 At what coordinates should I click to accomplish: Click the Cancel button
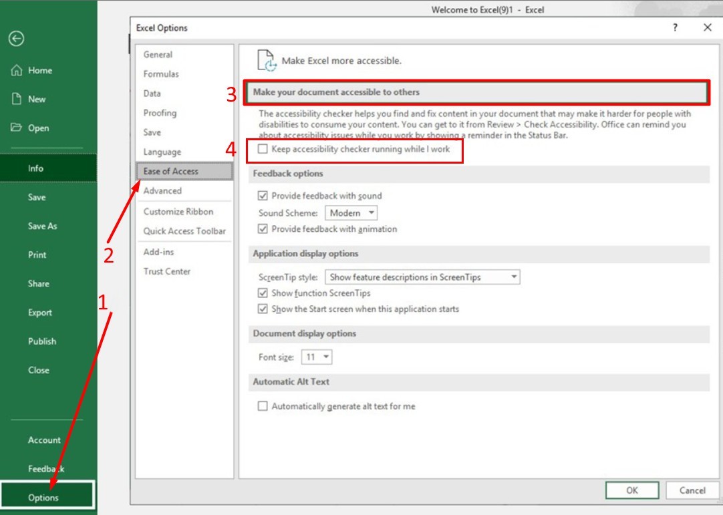[692, 490]
